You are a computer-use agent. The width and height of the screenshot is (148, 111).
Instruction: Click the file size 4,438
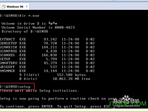pyautogui.click(x=52, y=51)
